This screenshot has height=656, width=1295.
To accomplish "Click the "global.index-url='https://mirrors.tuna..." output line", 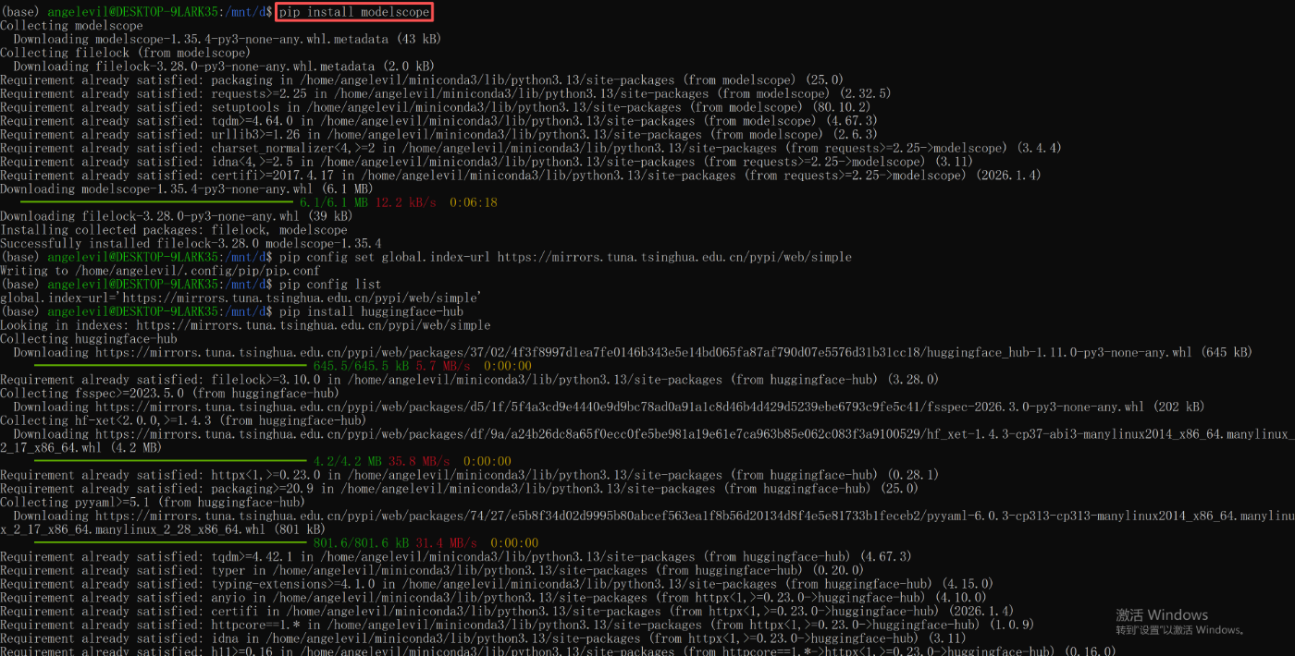I will pyautogui.click(x=240, y=298).
